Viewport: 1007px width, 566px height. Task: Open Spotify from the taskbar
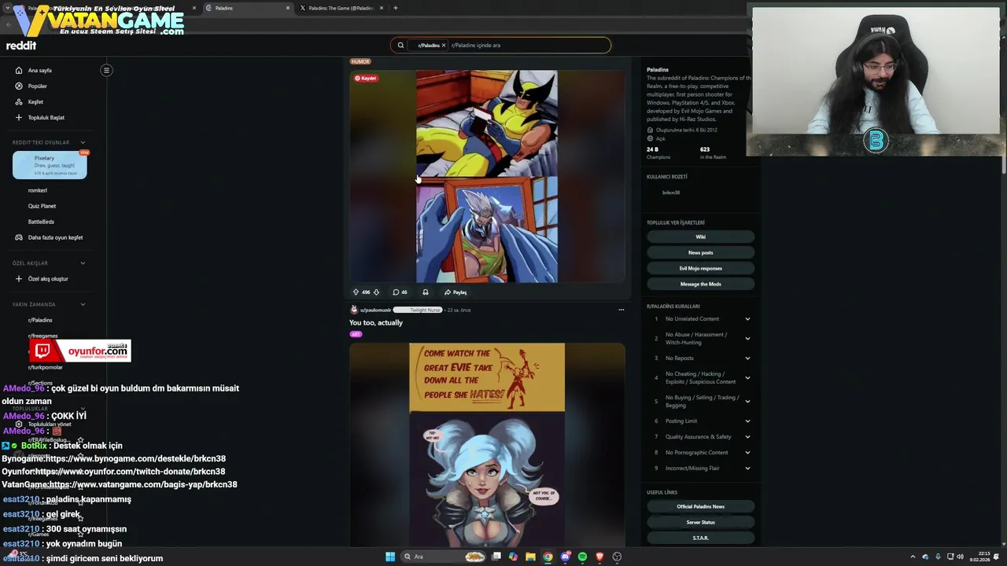(x=582, y=557)
